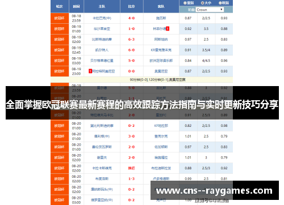The height and width of the screenshot is (205, 284).
Task: Open the Crown company dropdown
Action: pos(210,10)
